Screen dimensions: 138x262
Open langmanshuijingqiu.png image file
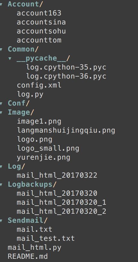(66, 131)
